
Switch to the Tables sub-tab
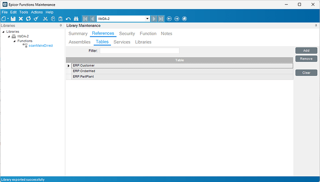tap(102, 42)
